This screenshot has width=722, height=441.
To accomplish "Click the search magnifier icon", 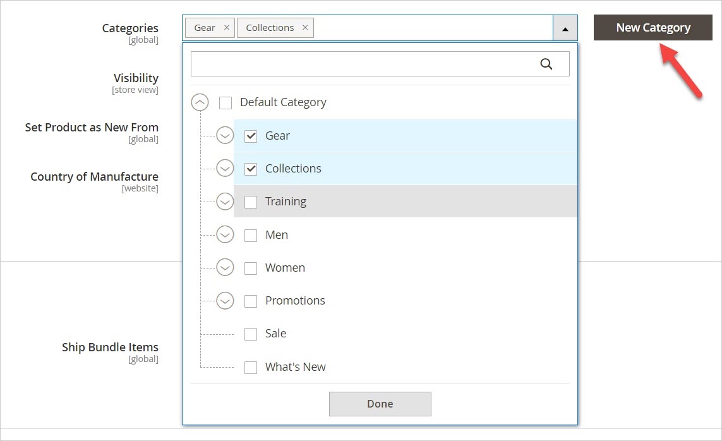I will (x=546, y=64).
